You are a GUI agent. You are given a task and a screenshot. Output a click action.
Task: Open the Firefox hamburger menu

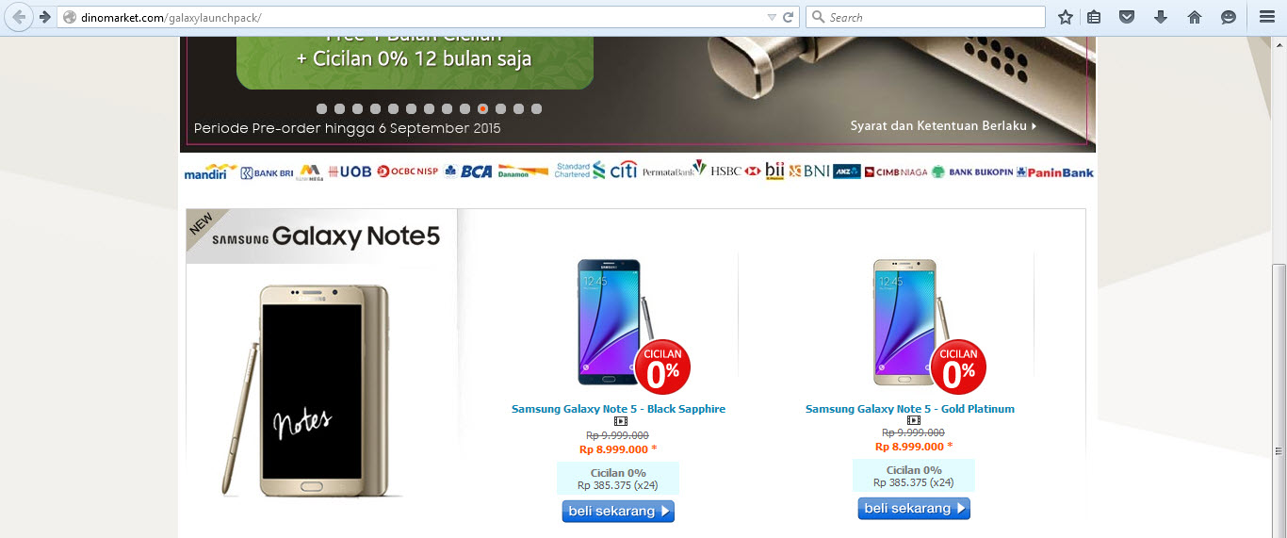click(x=1266, y=17)
